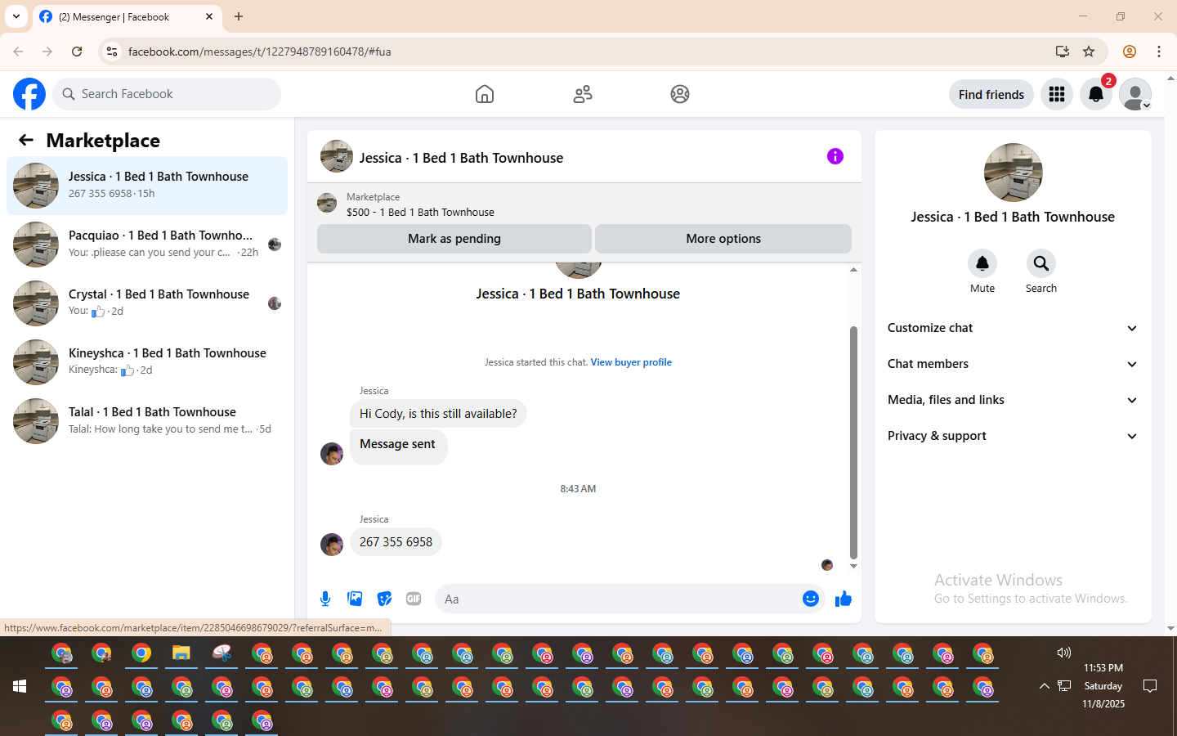
Task: Open conversation info purple icon
Action: [x=835, y=156]
